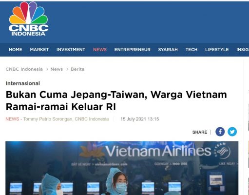Open the TECH section
The width and height of the screenshot is (249, 195).
(192, 50)
